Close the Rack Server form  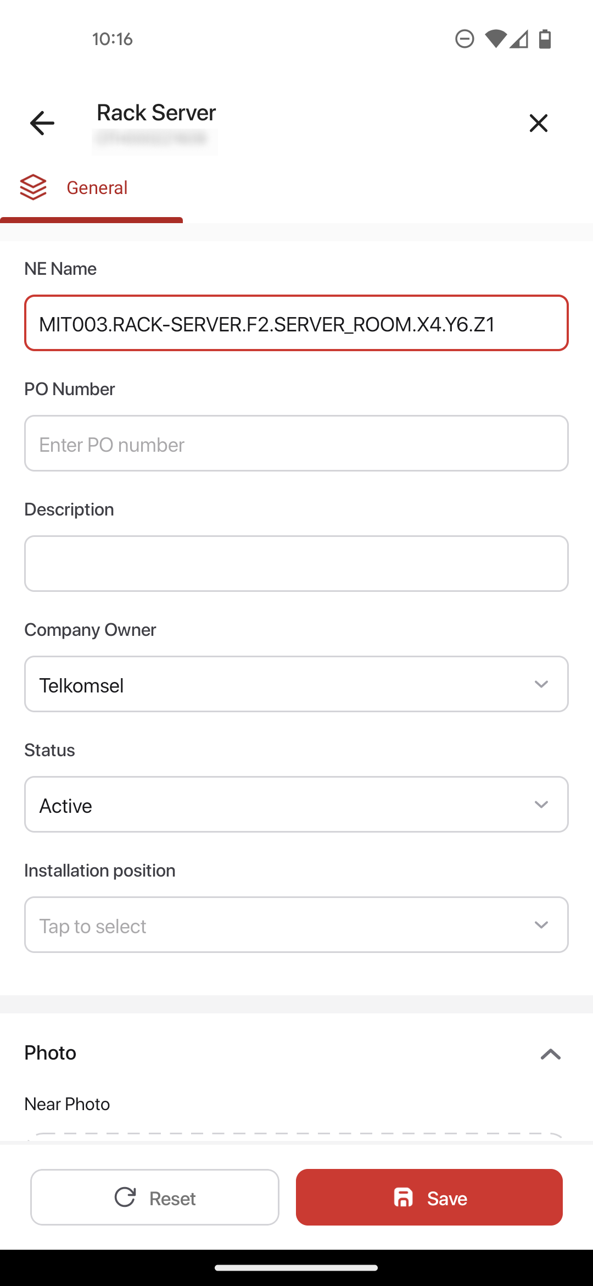pyautogui.click(x=538, y=123)
